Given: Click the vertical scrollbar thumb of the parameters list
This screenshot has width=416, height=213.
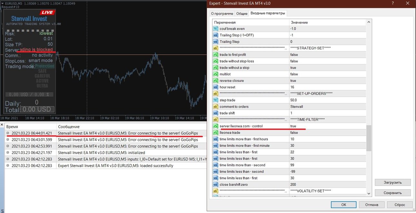Looking at the screenshot, I should [369, 138].
